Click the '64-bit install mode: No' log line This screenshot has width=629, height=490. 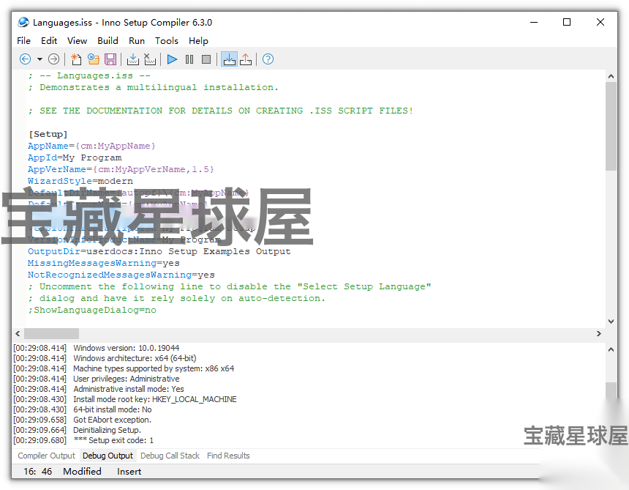point(113,409)
